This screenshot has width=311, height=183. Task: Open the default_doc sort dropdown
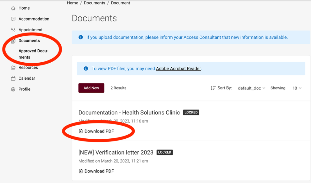[x=251, y=88]
